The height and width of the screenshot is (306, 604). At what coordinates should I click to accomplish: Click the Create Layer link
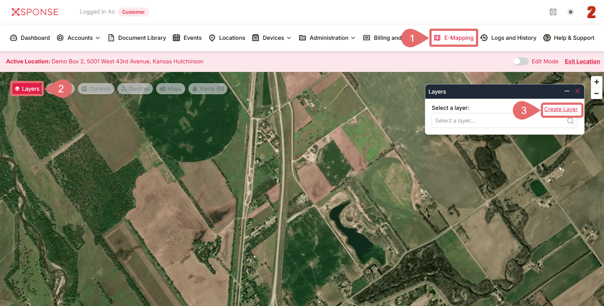[x=561, y=109]
